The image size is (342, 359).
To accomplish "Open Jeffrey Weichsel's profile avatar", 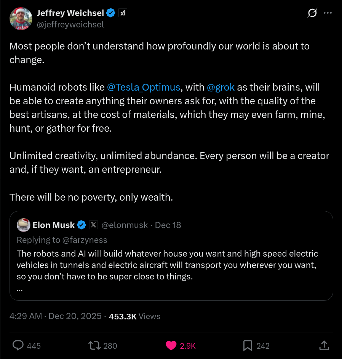I will pyautogui.click(x=21, y=18).
